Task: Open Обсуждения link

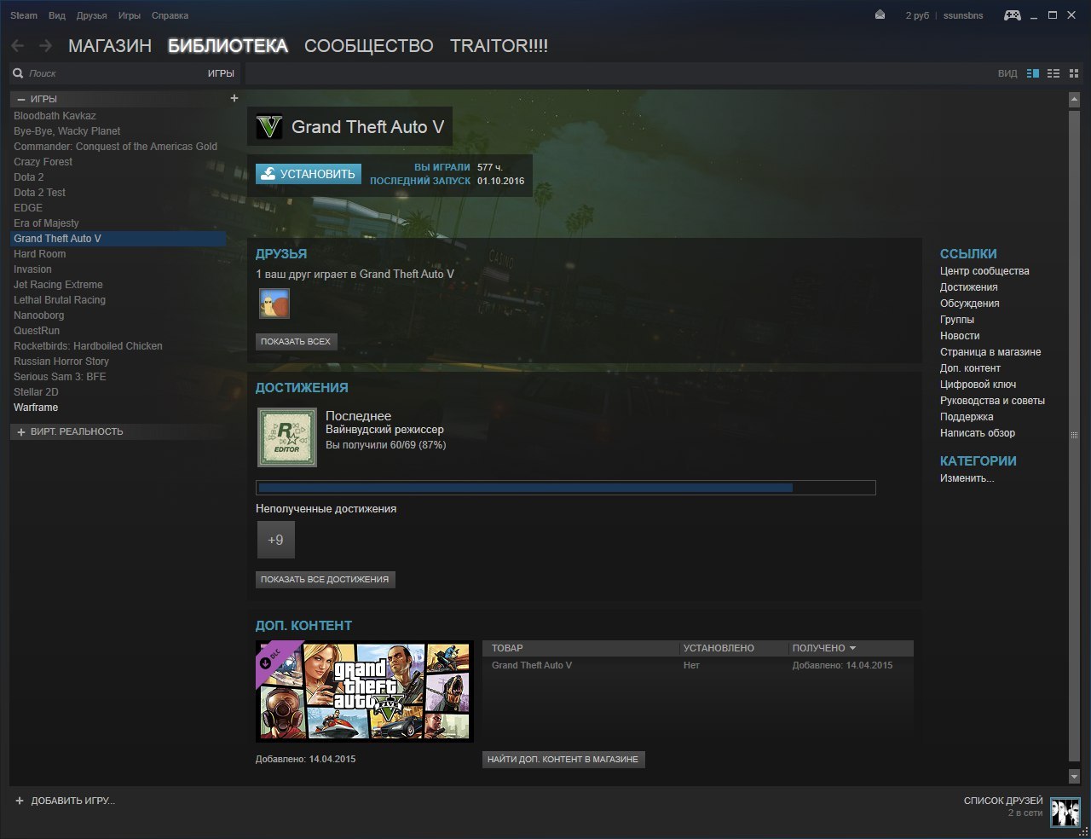Action: [970, 304]
